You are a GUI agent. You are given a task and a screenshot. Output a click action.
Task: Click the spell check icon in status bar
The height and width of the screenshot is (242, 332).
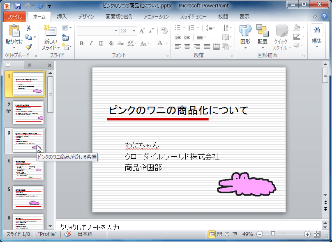(x=67, y=234)
